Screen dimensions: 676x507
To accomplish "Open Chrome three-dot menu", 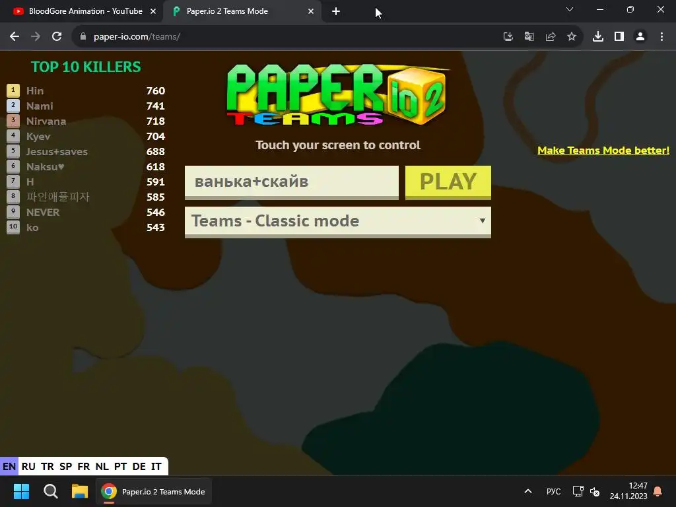I will point(661,37).
